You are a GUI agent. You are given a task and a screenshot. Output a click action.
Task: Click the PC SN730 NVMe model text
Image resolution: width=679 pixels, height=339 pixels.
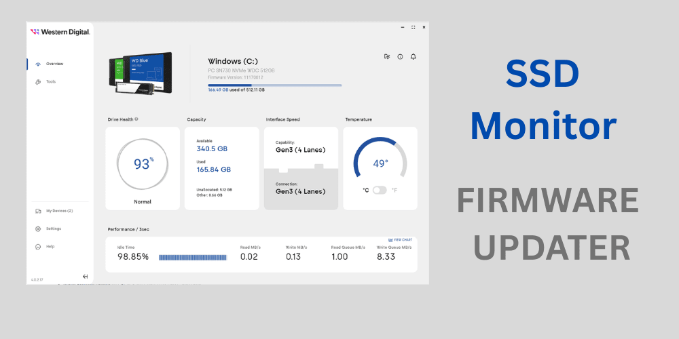click(x=241, y=70)
